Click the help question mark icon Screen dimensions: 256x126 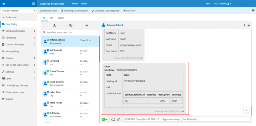click(253, 10)
